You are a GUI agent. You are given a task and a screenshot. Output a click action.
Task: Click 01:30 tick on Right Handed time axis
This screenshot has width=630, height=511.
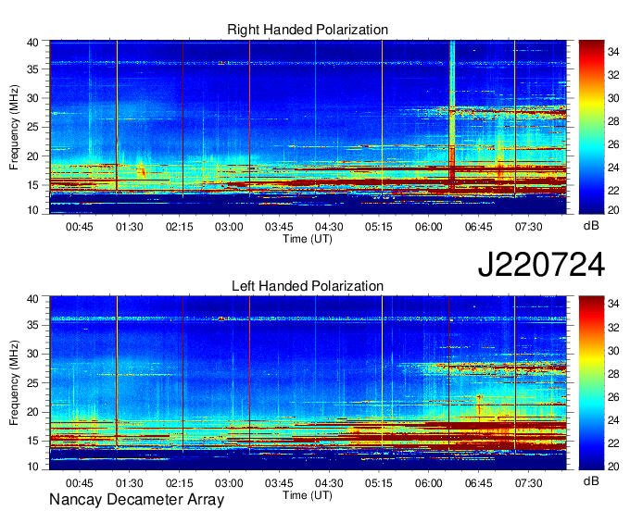click(x=130, y=227)
